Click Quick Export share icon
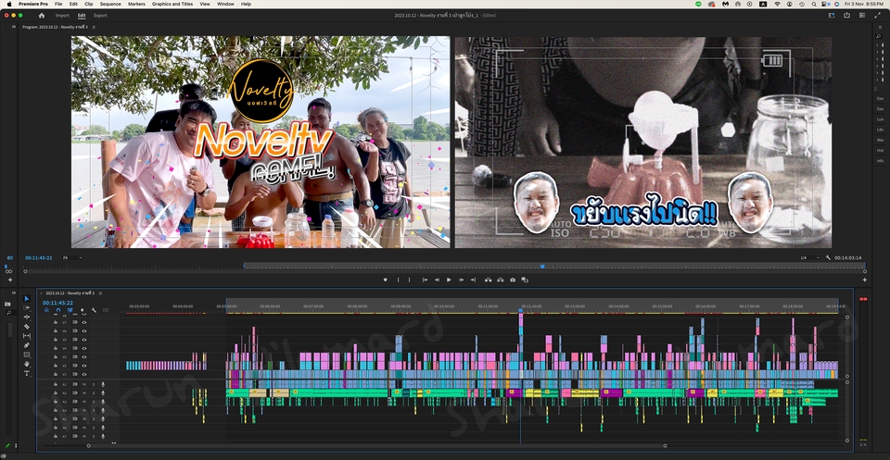Image resolution: width=890 pixels, height=460 pixels. click(846, 16)
